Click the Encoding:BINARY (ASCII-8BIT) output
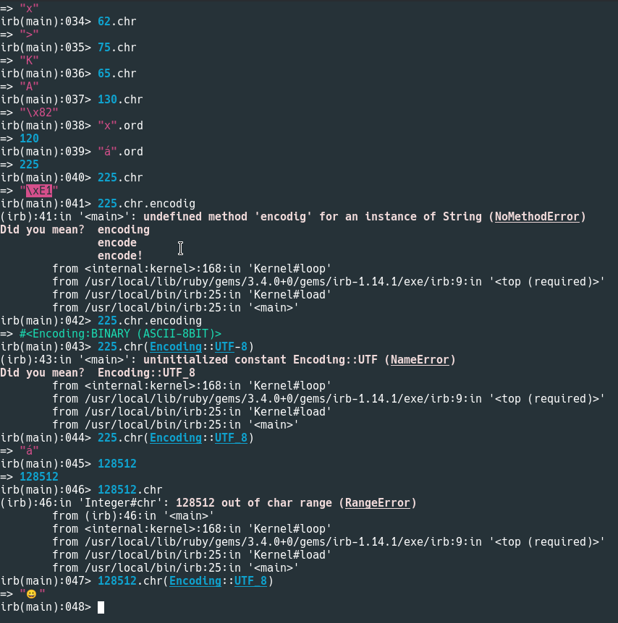 (x=120, y=334)
